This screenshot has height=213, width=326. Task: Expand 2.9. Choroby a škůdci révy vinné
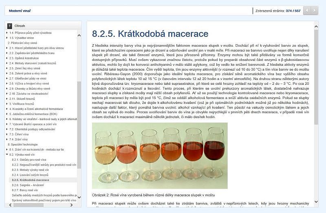7,88
